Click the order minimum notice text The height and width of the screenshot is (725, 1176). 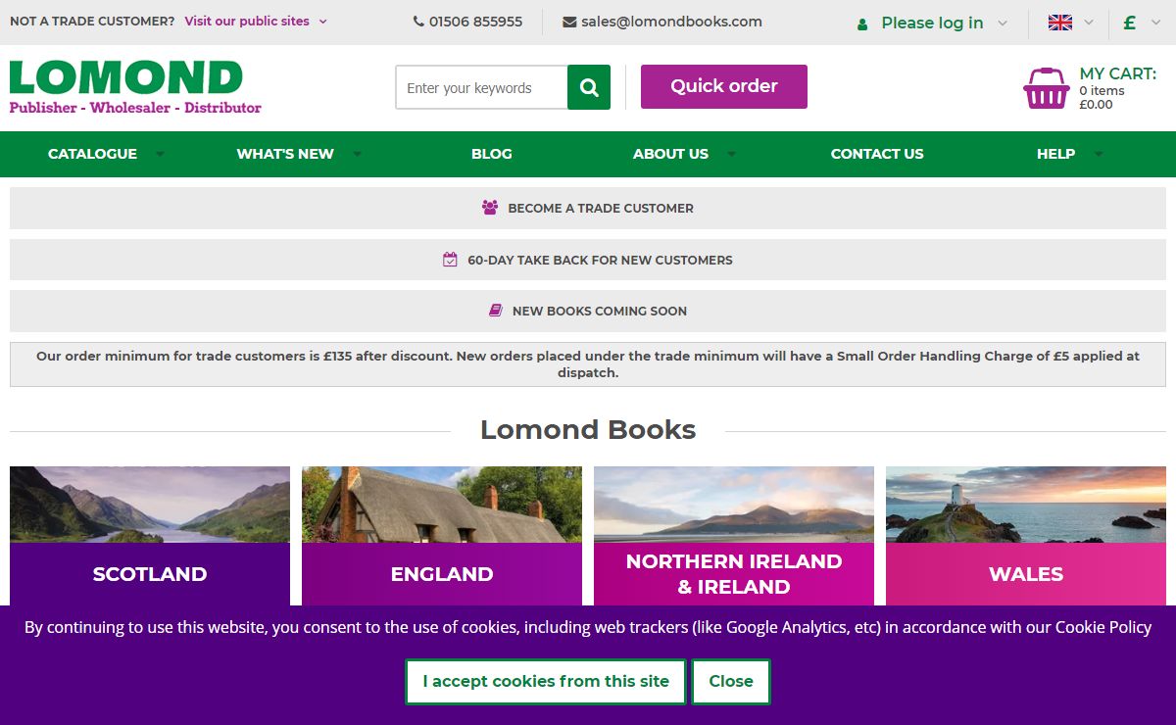point(588,364)
